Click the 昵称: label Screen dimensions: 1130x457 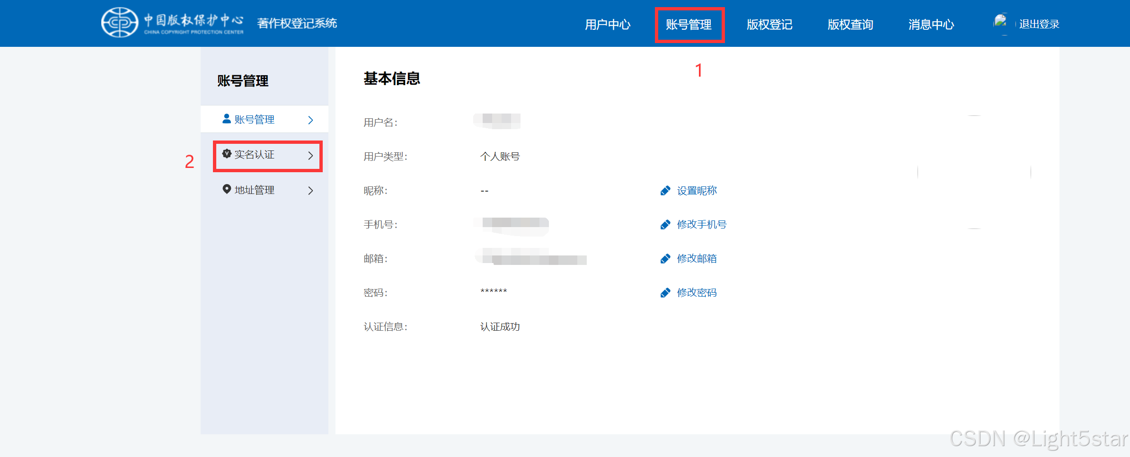(x=376, y=191)
